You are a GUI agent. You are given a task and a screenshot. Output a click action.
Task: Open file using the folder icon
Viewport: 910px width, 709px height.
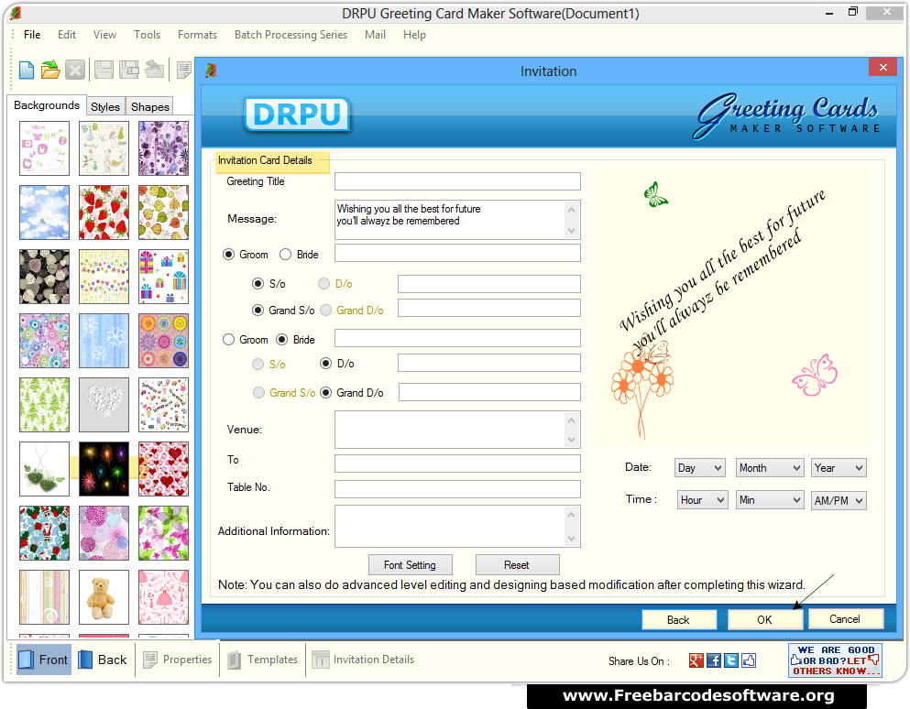click(50, 71)
